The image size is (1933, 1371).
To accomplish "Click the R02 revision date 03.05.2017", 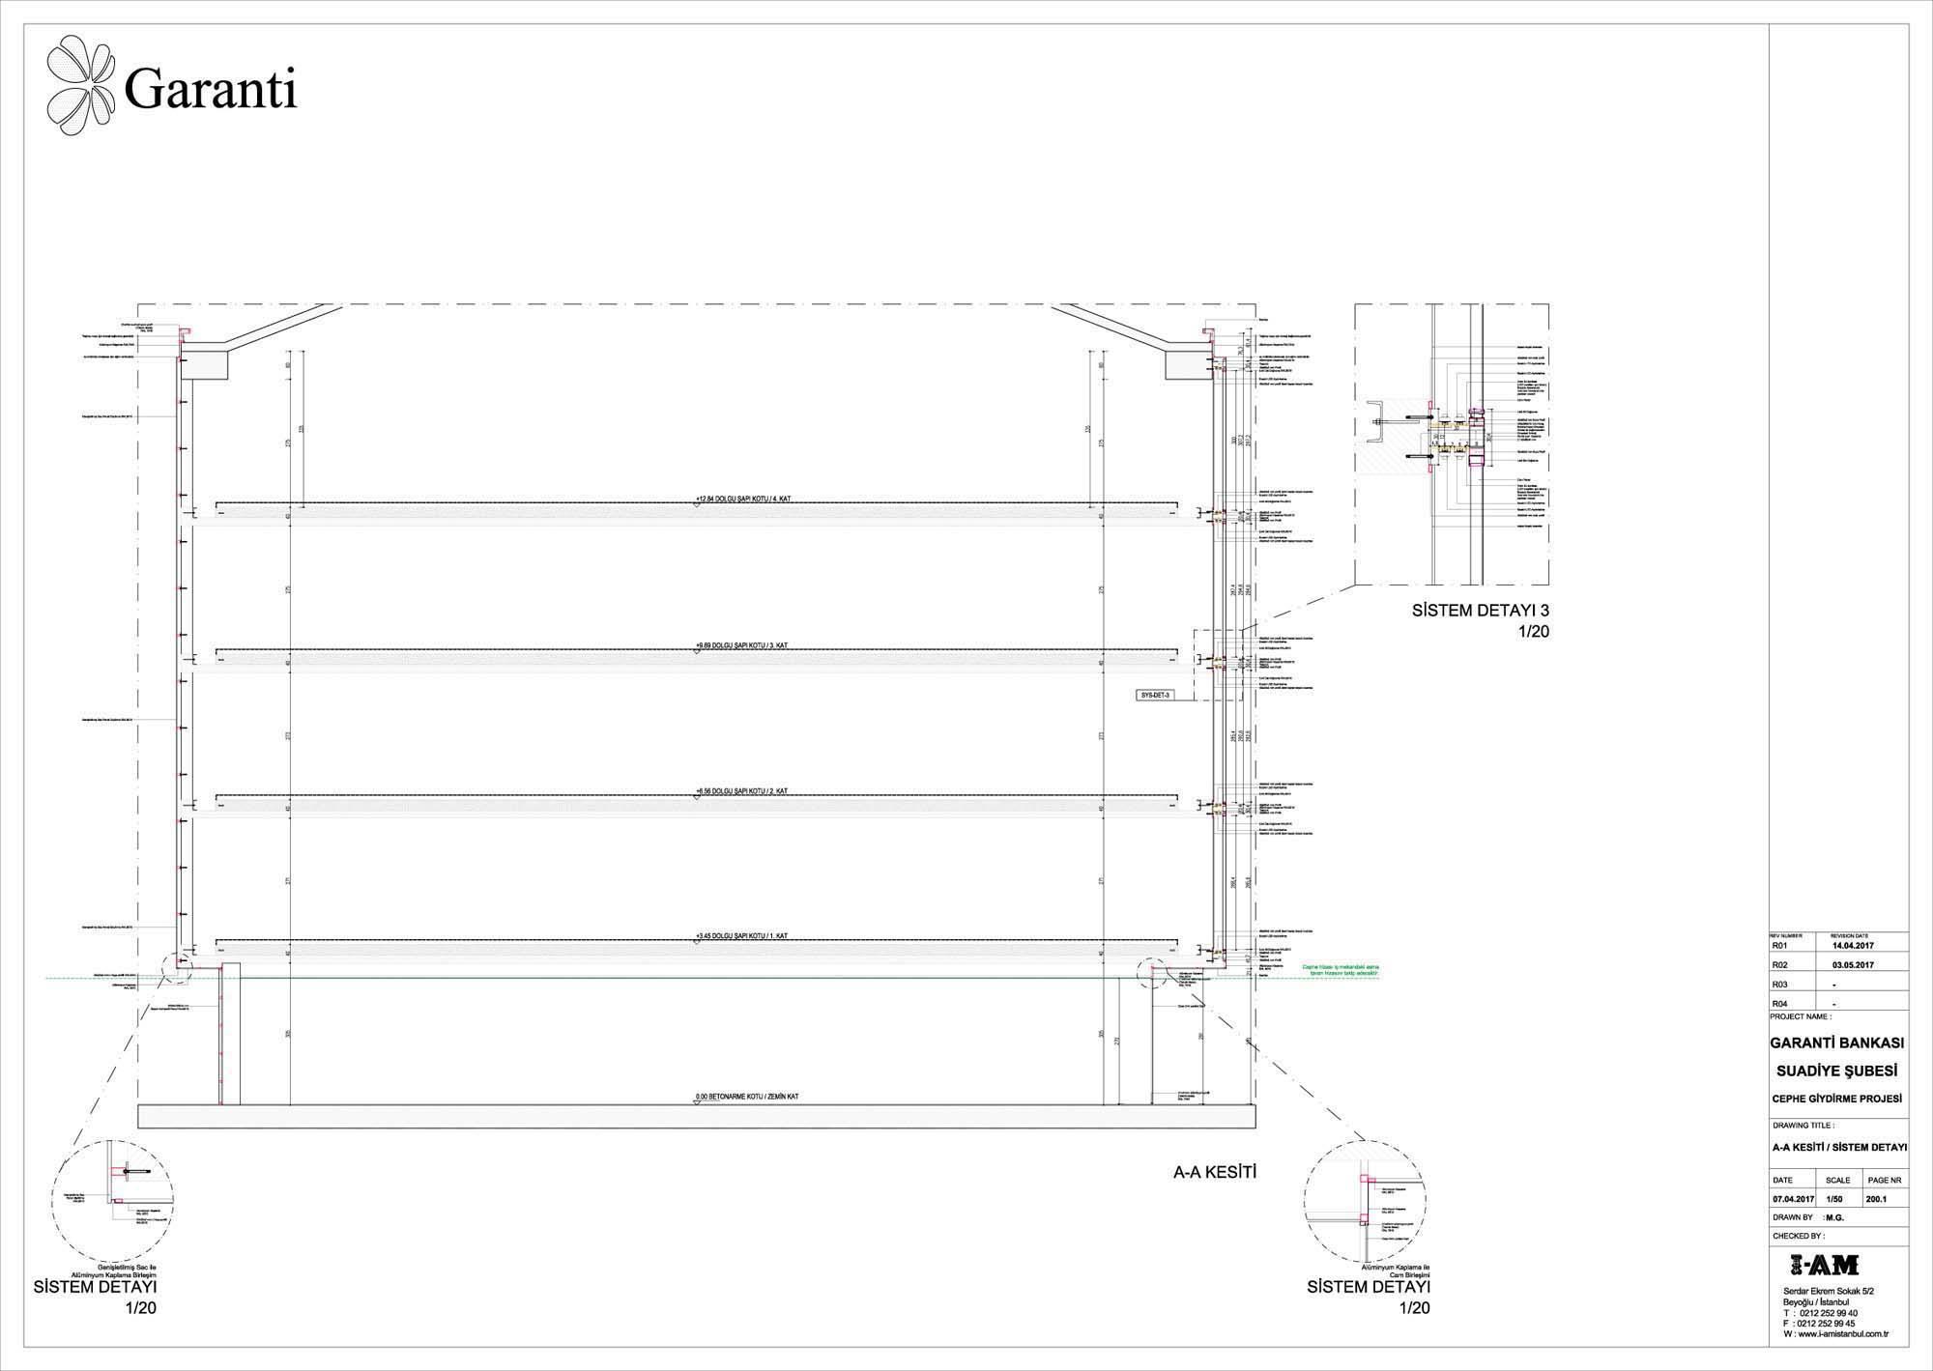I will pyautogui.click(x=1852, y=964).
